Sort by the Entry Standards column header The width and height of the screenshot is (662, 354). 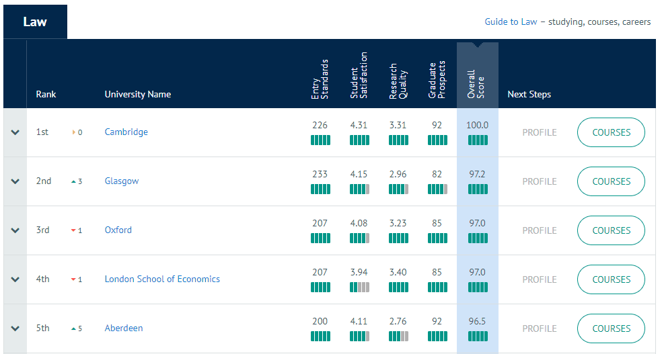pyautogui.click(x=320, y=79)
